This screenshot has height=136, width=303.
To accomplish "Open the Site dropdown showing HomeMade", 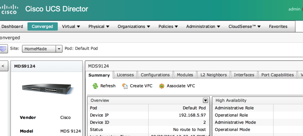I will click(42, 49).
